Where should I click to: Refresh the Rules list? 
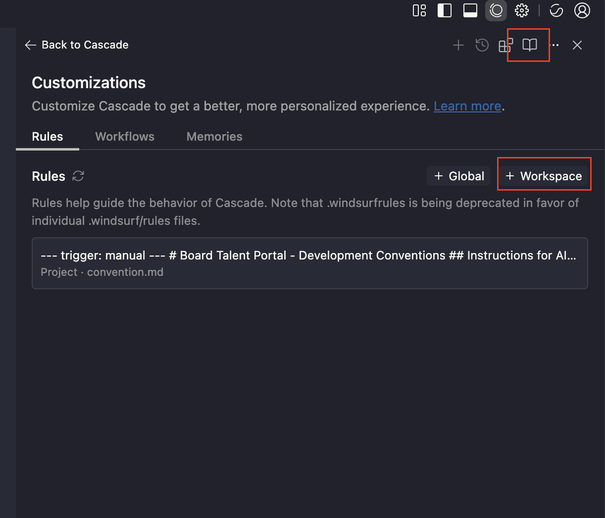[x=78, y=176]
